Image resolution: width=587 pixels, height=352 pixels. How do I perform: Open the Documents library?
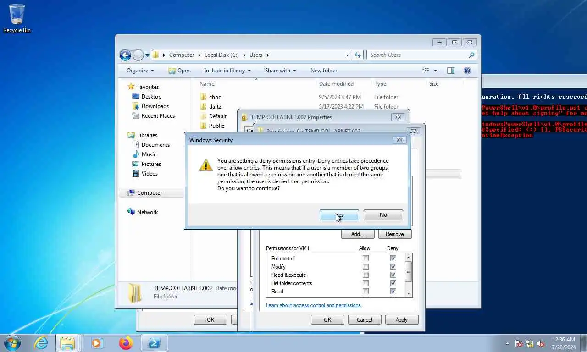(x=155, y=145)
